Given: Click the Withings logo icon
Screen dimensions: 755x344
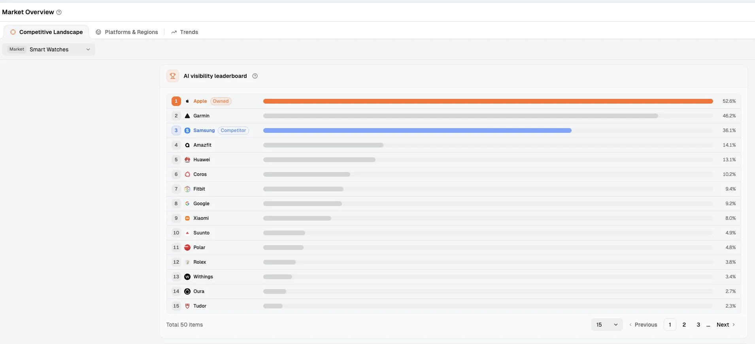Looking at the screenshot, I should pyautogui.click(x=187, y=277).
